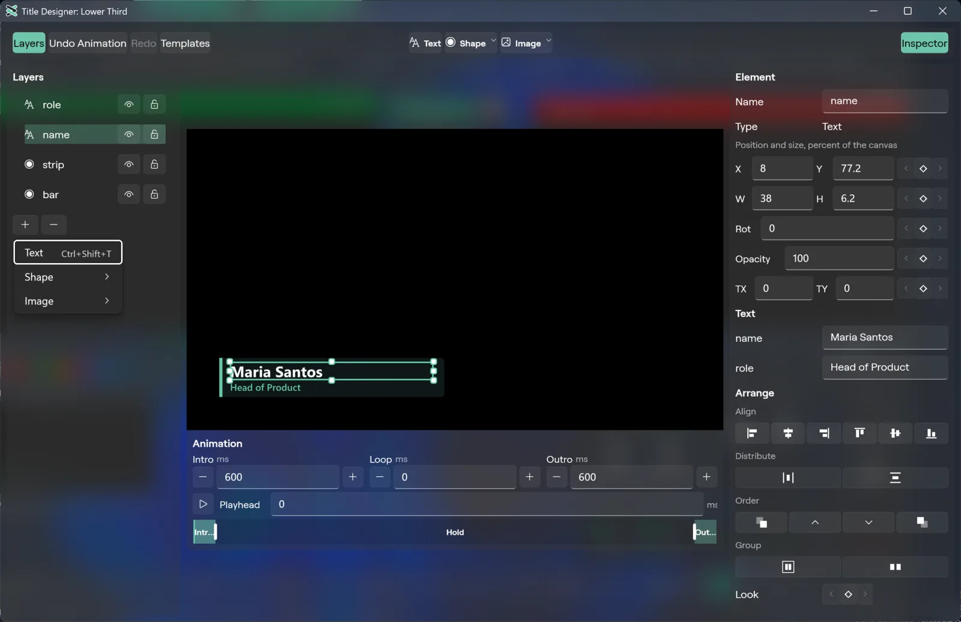This screenshot has width=961, height=622.
Task: Move element one step forward
Action: pyautogui.click(x=814, y=522)
